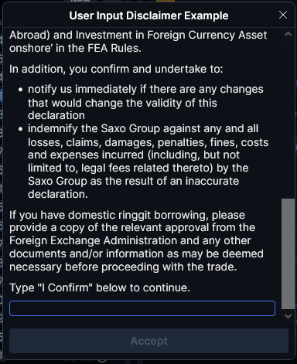Screen dimensions: 297x364
Task: Click the "domestic ringgit borrowing" paragraph
Action: [136, 241]
